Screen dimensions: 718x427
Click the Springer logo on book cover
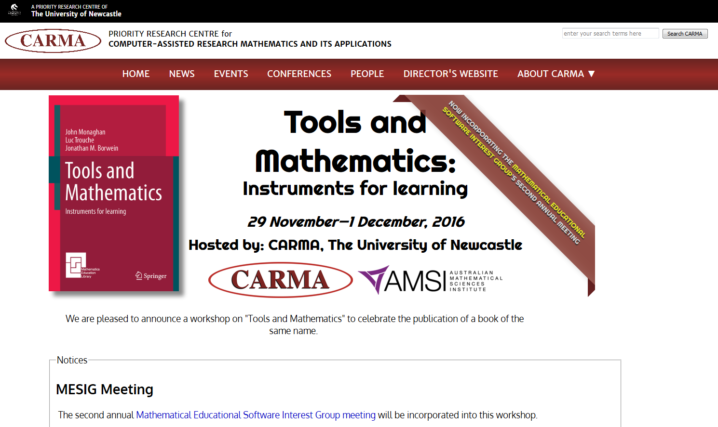[x=151, y=276]
